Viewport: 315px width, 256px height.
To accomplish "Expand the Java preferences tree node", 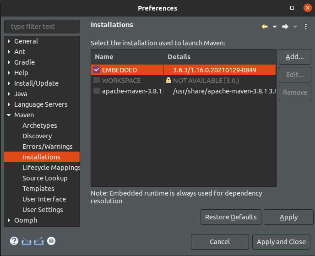I will tap(9, 94).
